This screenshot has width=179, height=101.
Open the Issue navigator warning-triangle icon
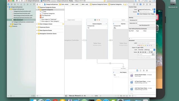tap(21, 4)
